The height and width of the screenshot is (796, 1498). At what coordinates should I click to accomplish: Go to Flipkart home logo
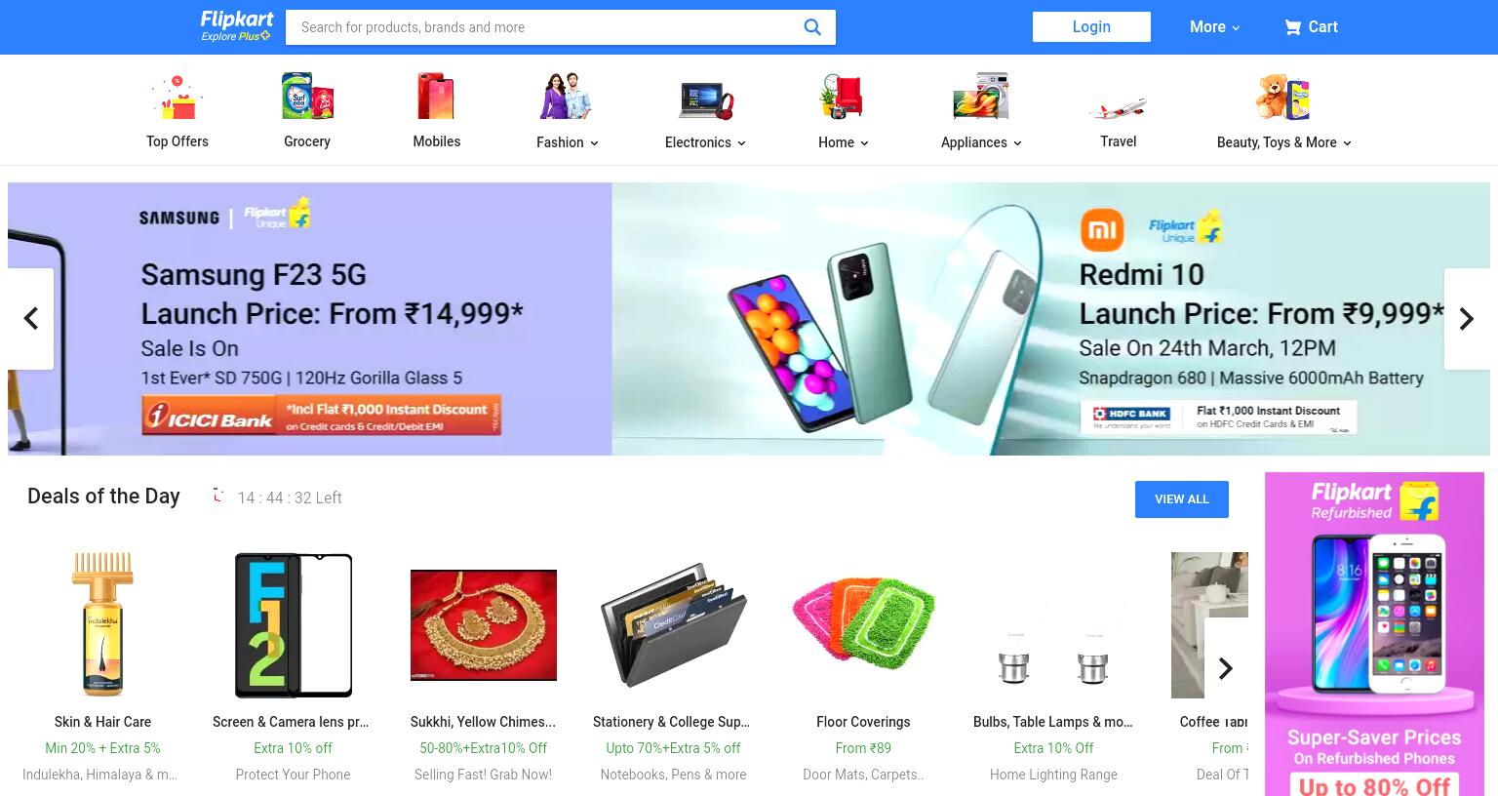pos(237,26)
